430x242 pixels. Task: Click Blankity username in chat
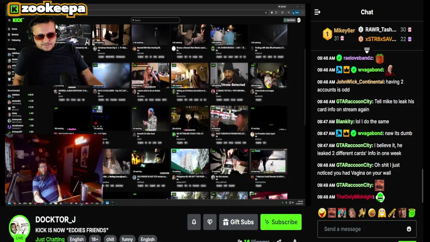coord(345,121)
